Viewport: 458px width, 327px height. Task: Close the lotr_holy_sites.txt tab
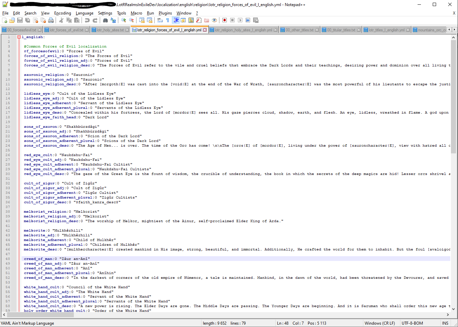pyautogui.click(x=127, y=30)
